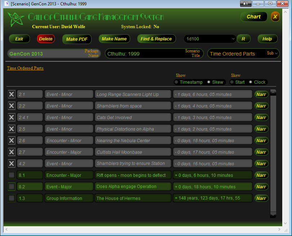Open Find & Replace
This screenshot has width=292, height=236.
tap(156, 39)
